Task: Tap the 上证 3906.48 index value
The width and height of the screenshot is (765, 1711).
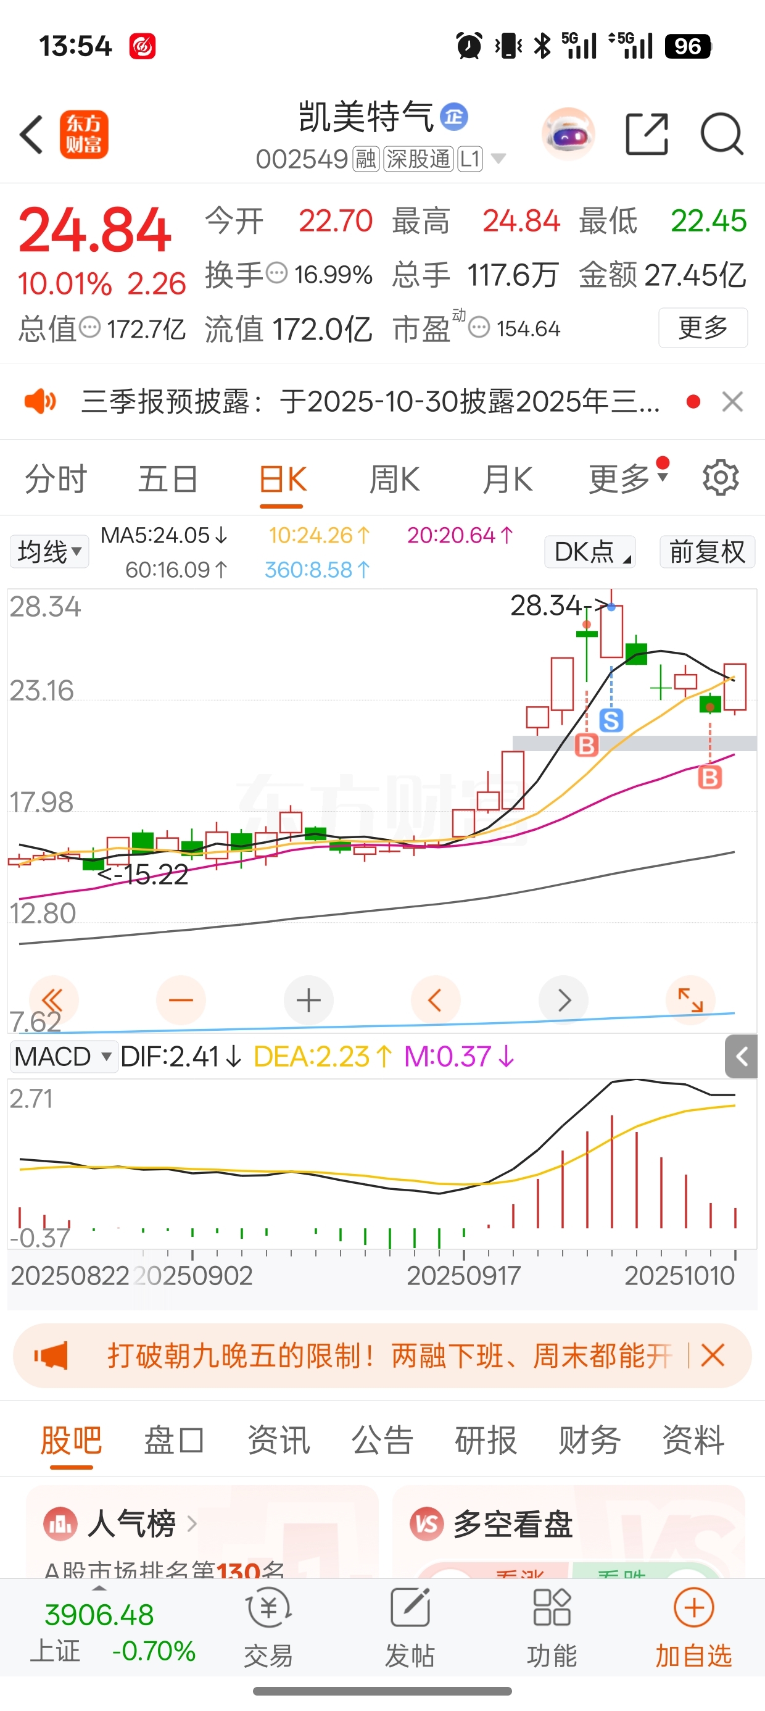Action: [x=99, y=1615]
